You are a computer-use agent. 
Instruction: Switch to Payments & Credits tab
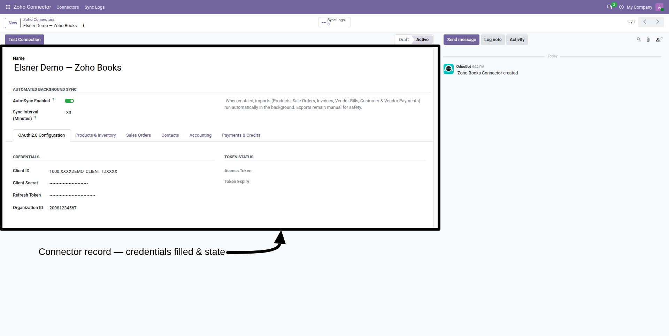click(241, 135)
